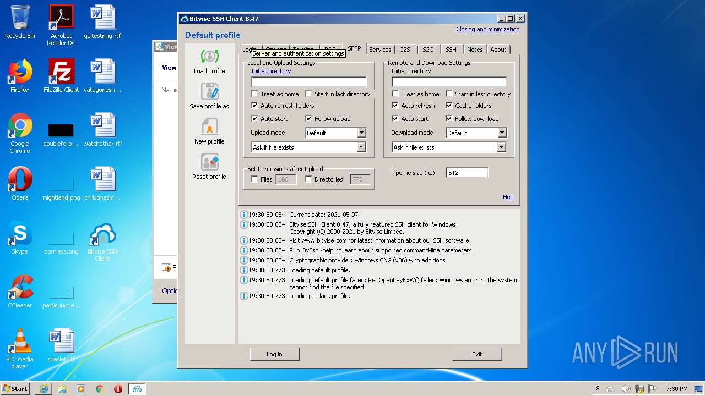Select watchother.rtf desktop file
The width and height of the screenshot is (705, 396).
coord(102,130)
